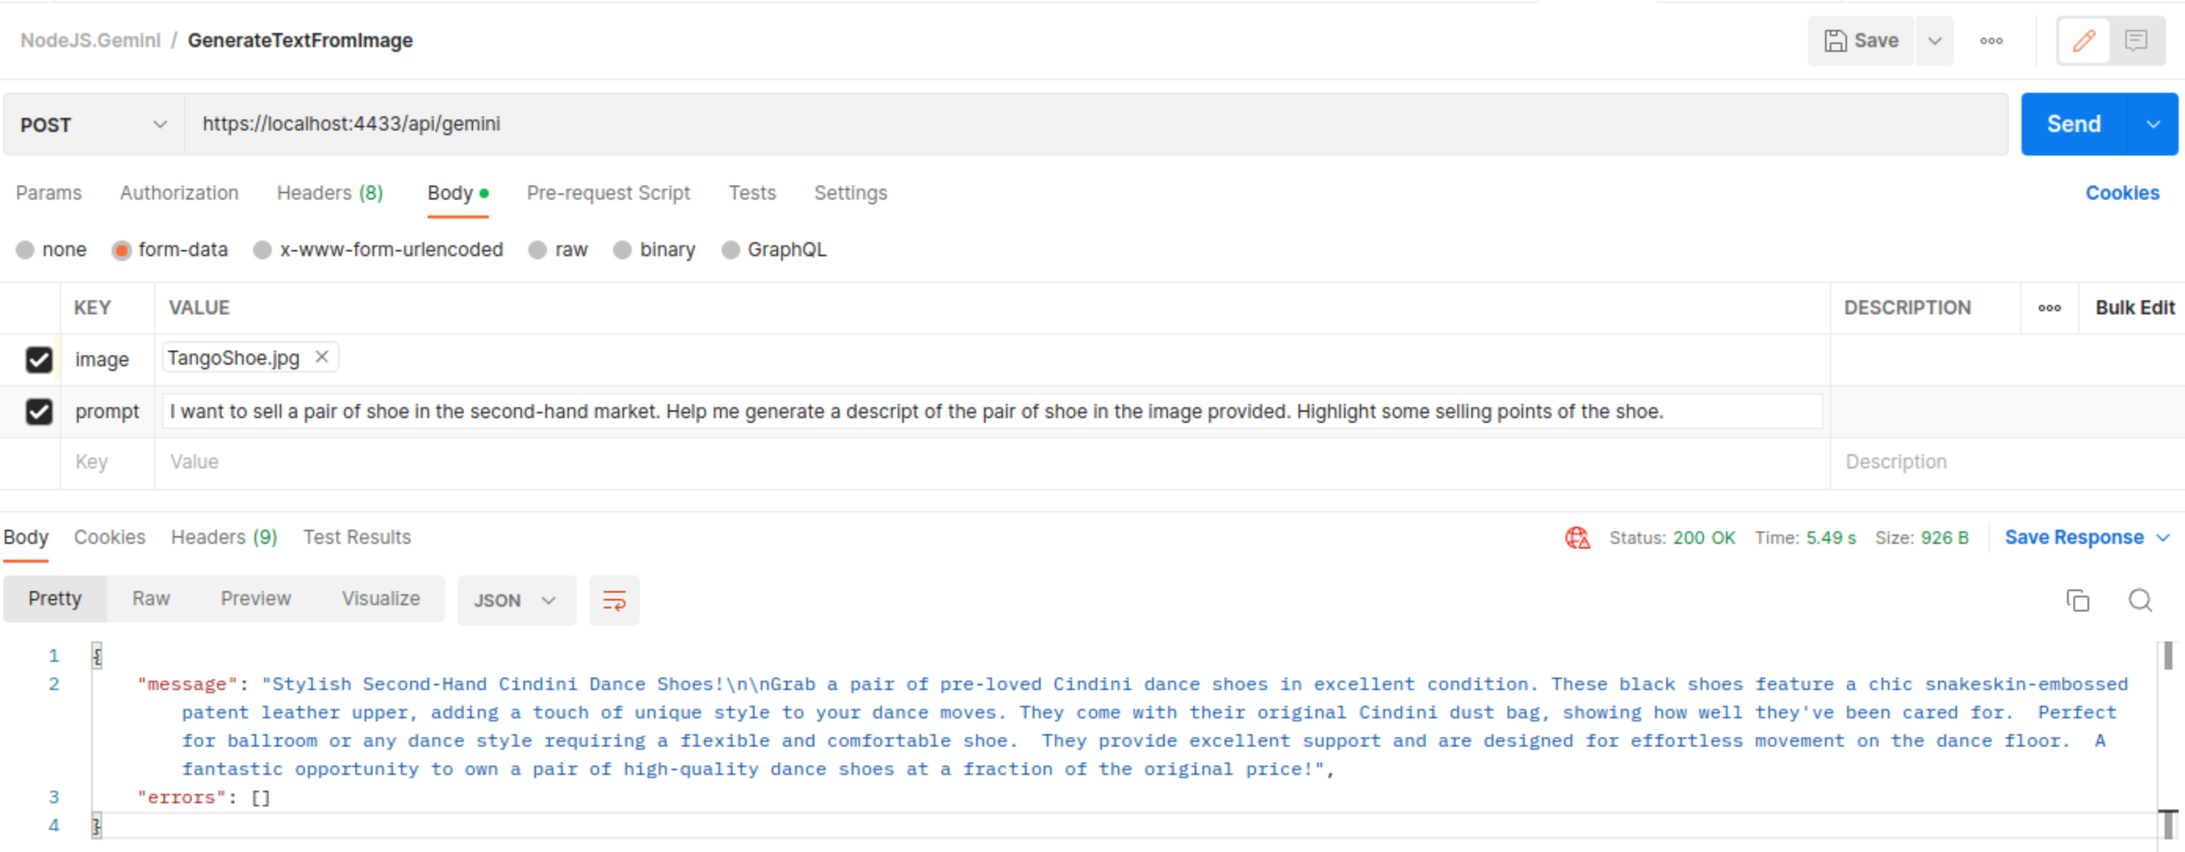Open the comments icon
This screenshot has width=2185, height=852.
coord(2135,41)
